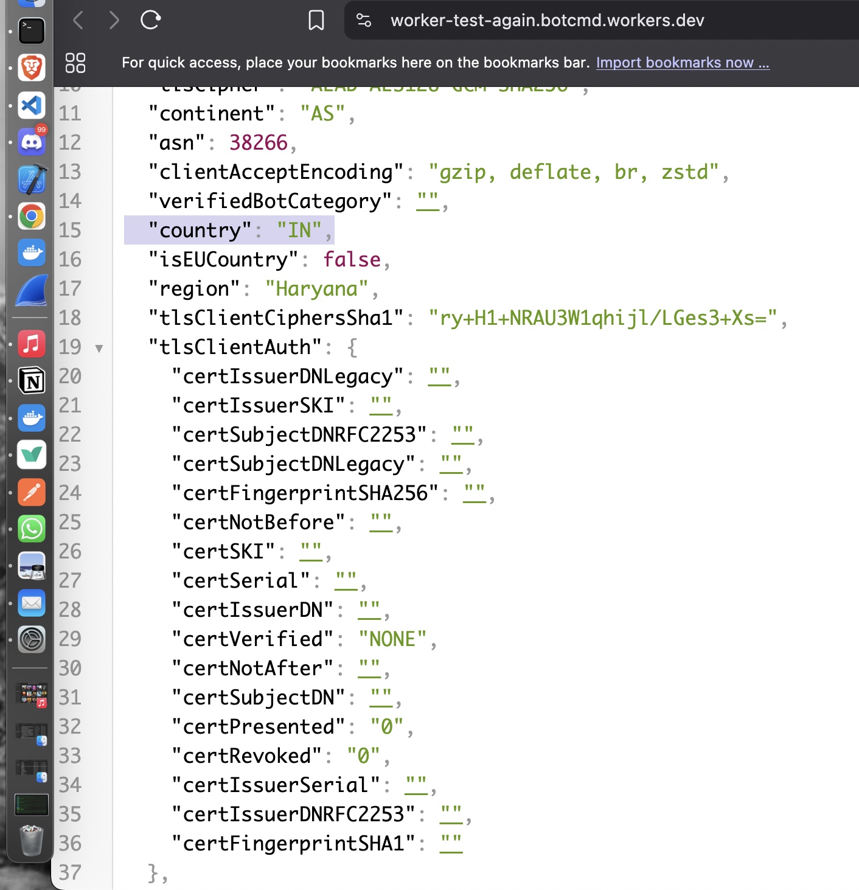859x890 pixels.
Task: Open Postman from the Dock
Action: click(32, 492)
